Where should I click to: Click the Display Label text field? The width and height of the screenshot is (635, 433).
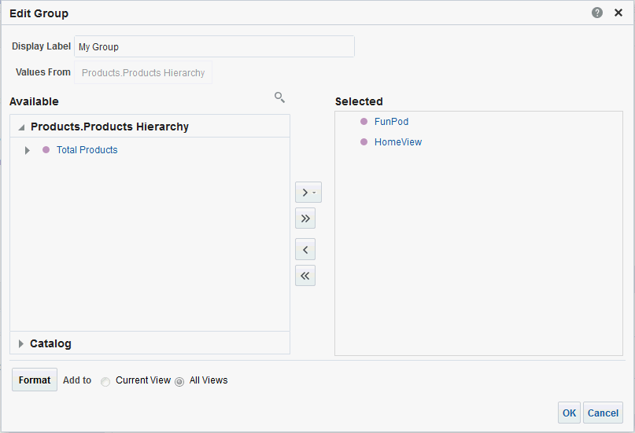214,46
